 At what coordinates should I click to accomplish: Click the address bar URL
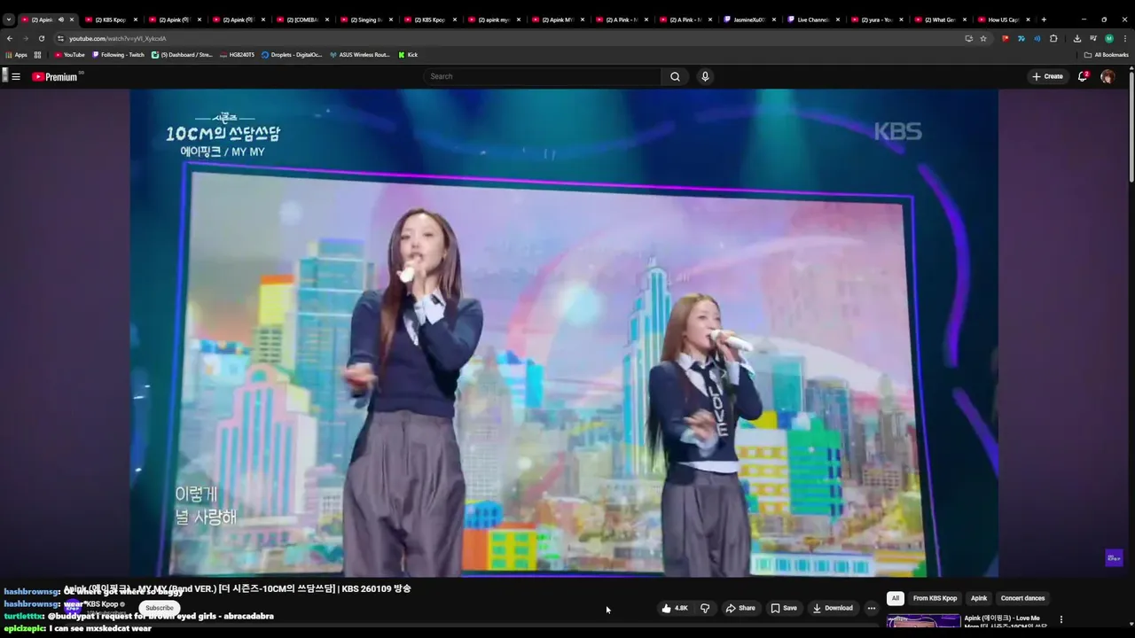pos(118,38)
